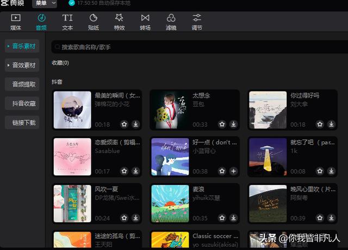Click the artist name 豆包

click(198, 104)
